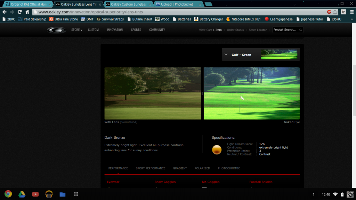Open the COMMUNITY nav item

(x=157, y=30)
